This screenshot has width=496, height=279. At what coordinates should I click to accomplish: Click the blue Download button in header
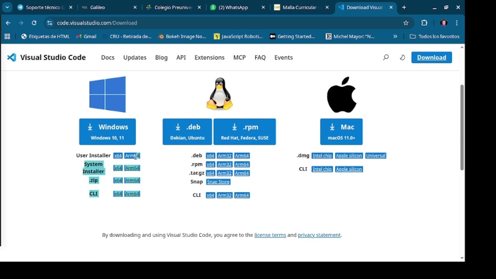pyautogui.click(x=432, y=57)
